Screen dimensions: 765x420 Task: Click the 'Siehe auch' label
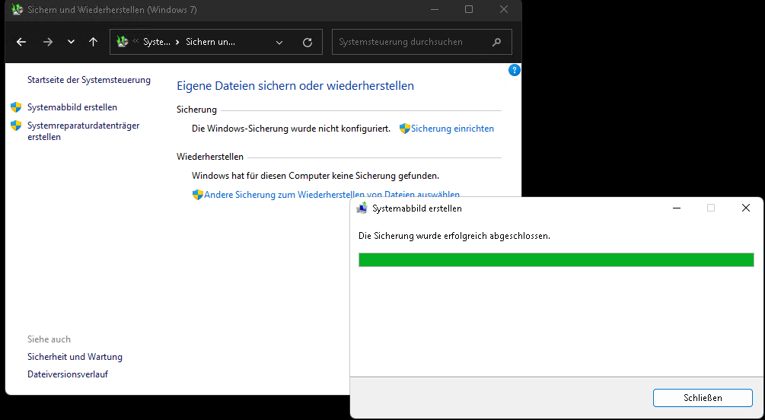(x=49, y=339)
